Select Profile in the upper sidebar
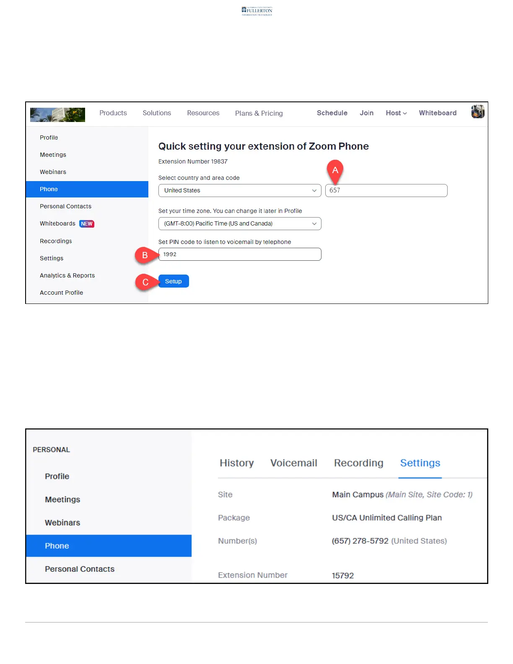Image resolution: width=513 pixels, height=664 pixels. (x=49, y=137)
